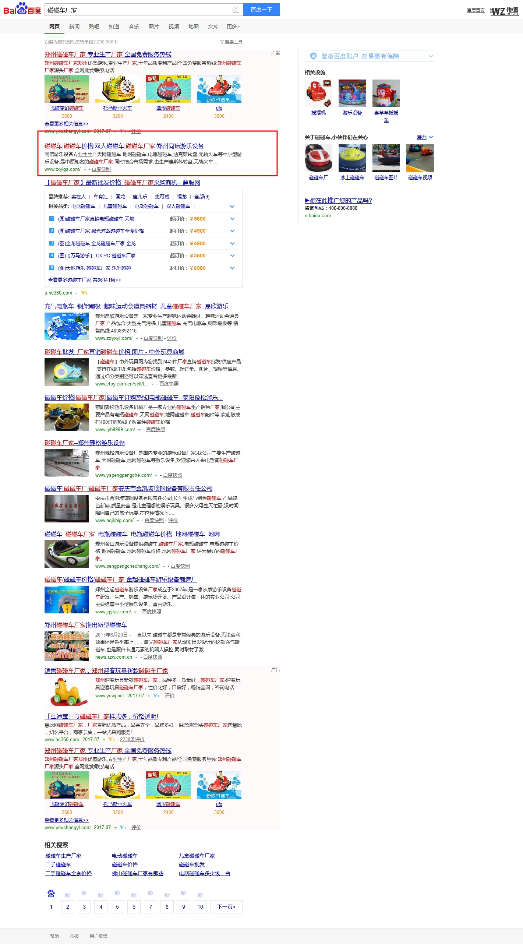Image resolution: width=523 pixels, height=944 pixels.
Task: Open the 同信游乐设备 result title
Action: coord(124,146)
